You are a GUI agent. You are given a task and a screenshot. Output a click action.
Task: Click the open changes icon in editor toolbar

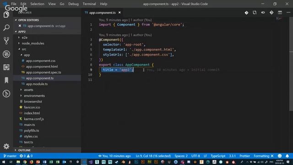point(255,12)
